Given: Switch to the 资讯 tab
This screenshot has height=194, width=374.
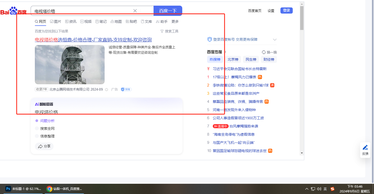Looking at the screenshot, I should [71, 21].
